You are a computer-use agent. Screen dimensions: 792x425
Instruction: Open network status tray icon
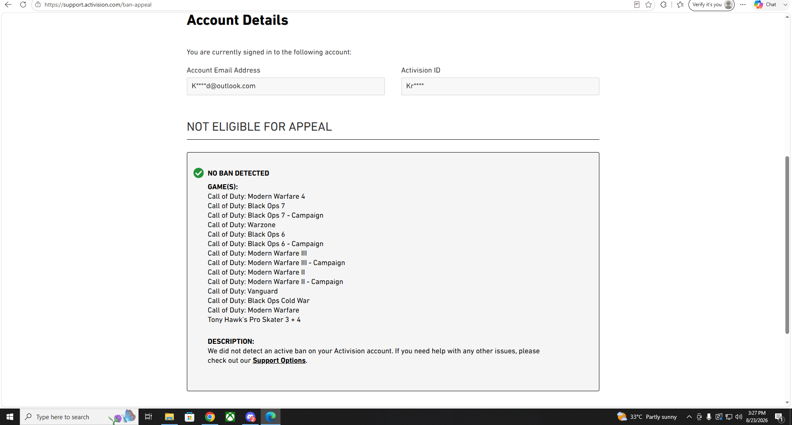click(729, 417)
